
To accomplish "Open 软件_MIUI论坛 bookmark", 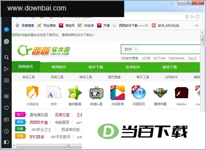I will pyautogui.click(x=165, y=25).
